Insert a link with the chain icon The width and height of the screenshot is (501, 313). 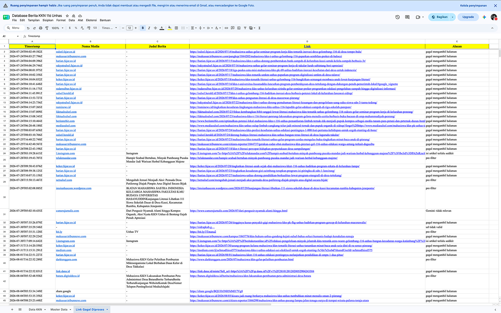[x=226, y=28]
